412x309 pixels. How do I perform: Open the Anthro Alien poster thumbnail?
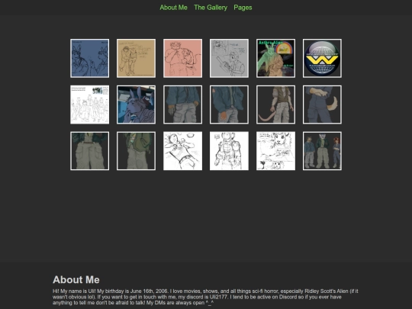tap(275, 58)
